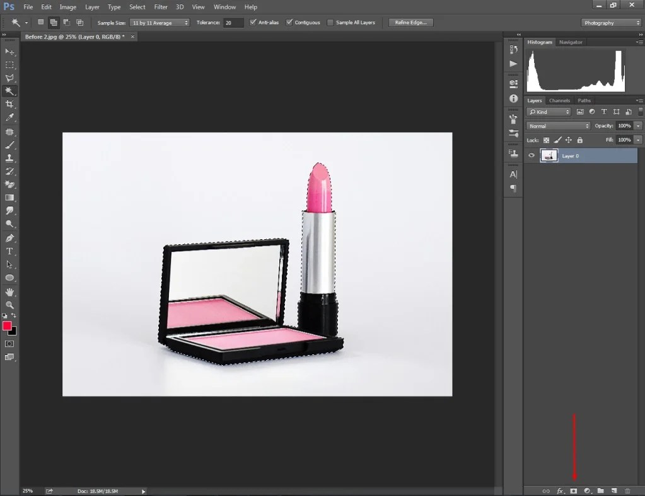Close the Before 2.jpg document tab

tap(132, 37)
